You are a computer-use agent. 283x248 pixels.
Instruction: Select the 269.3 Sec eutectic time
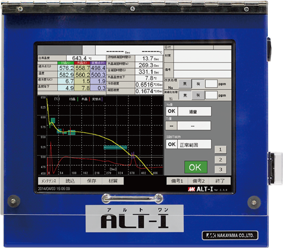pyautogui.click(x=149, y=65)
